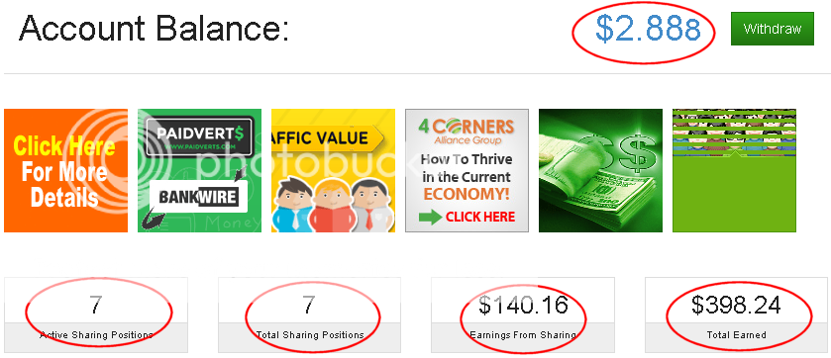Open the orange Click Here For More Details banner
Viewport: 831px width, 358px height.
[65, 170]
